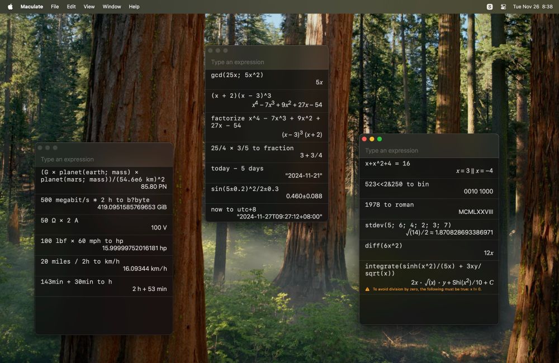Click expression field in the right window
Screen dimensions: 559x363
(x=429, y=150)
